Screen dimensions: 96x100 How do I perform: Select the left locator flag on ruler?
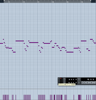[x=4, y=1]
